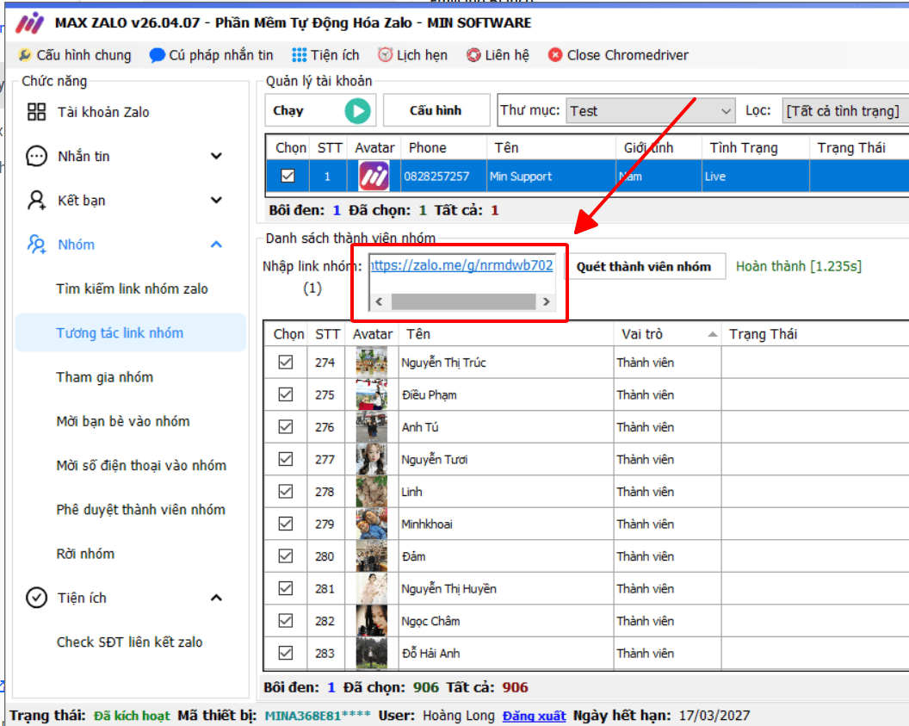The width and height of the screenshot is (909, 726).
Task: Click Điều Phạm avatar thumbnail
Action: pyautogui.click(x=372, y=394)
